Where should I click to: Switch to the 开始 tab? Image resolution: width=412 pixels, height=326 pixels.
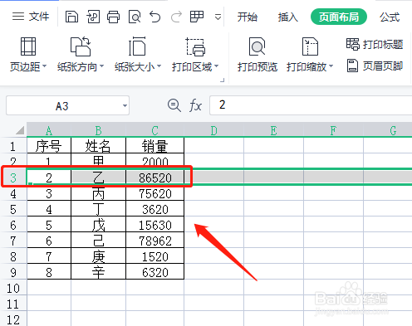(248, 17)
